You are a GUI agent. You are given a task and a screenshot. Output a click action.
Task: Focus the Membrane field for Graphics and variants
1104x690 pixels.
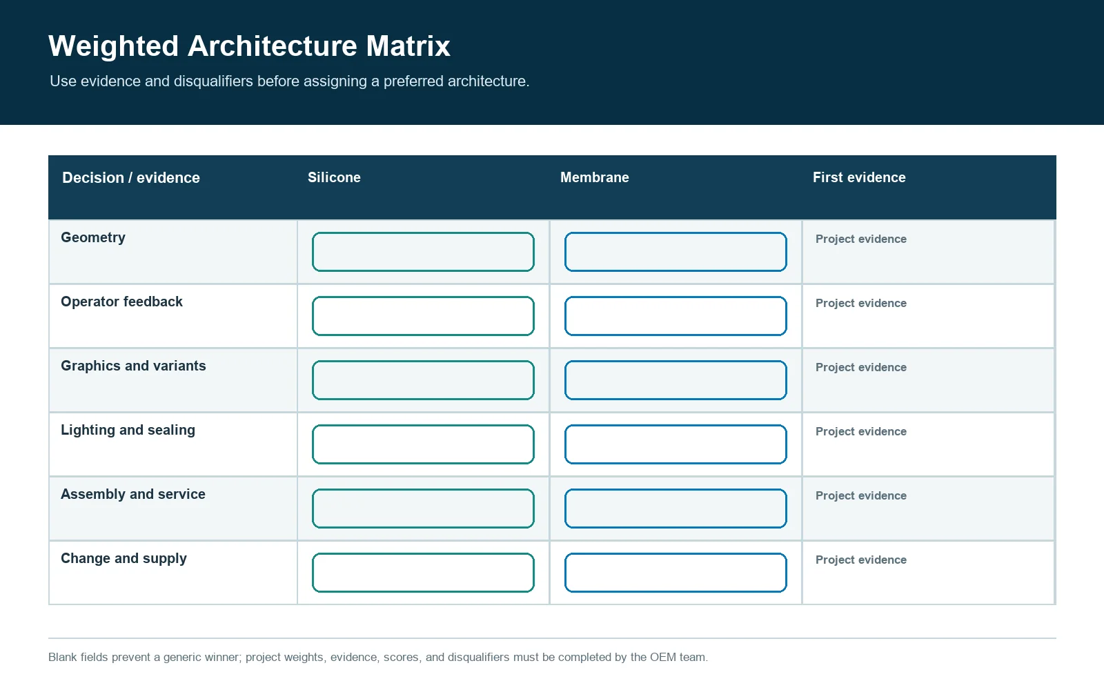pyautogui.click(x=676, y=380)
